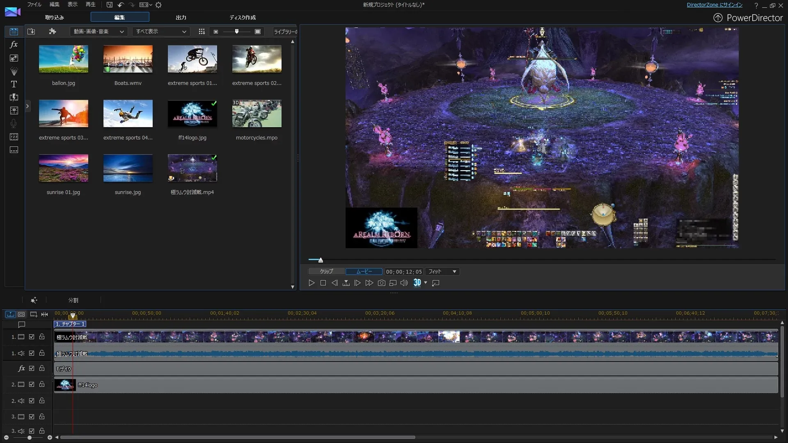Fast forward the preview
This screenshot has width=788, height=443.
pyautogui.click(x=369, y=283)
